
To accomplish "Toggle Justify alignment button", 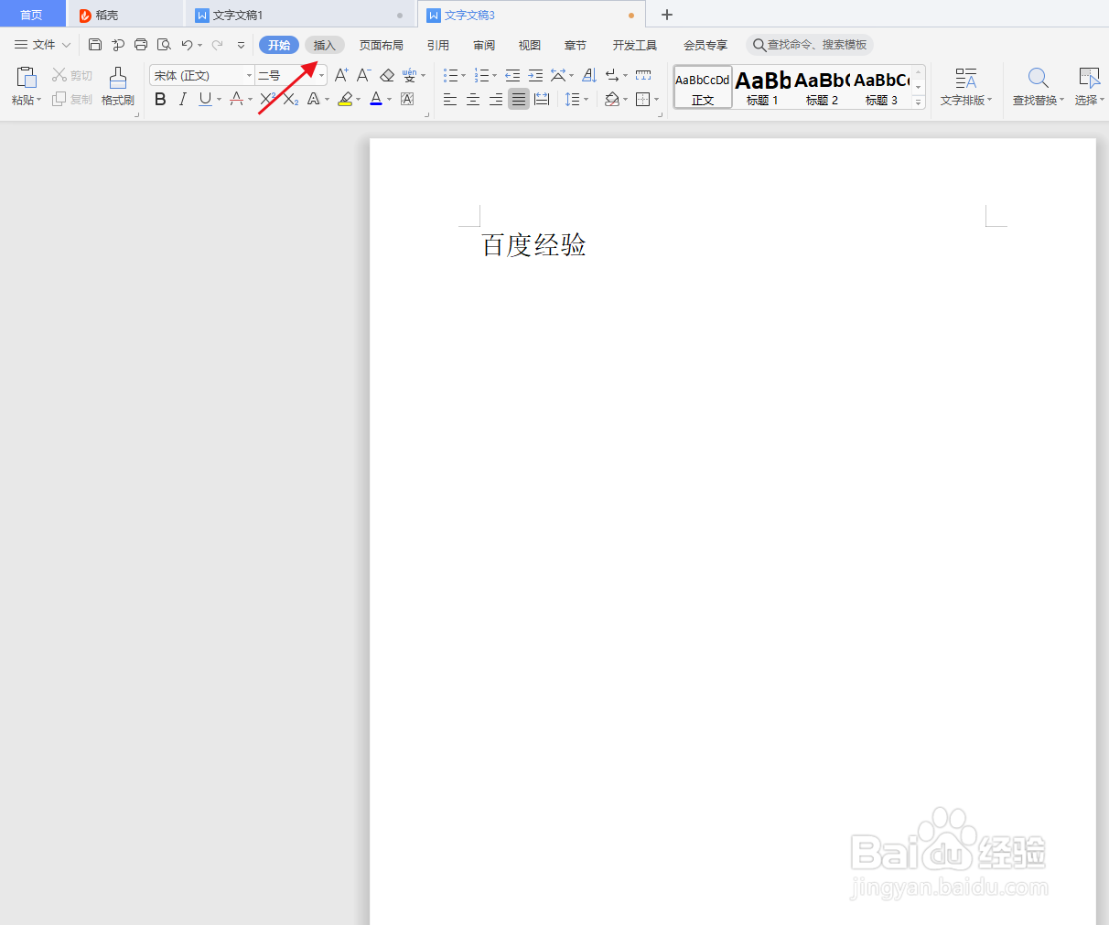I will pyautogui.click(x=519, y=99).
